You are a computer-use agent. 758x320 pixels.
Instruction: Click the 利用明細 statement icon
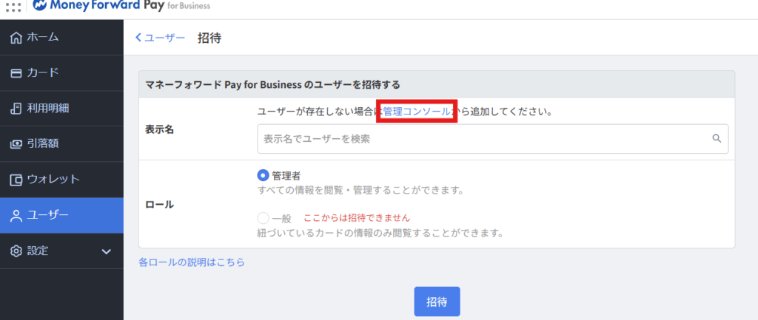coord(16,109)
